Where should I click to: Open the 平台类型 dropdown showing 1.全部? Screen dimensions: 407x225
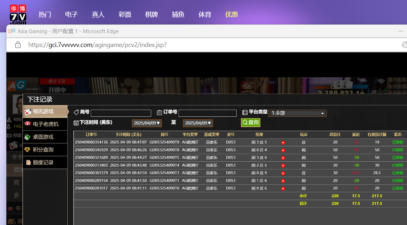click(x=297, y=113)
